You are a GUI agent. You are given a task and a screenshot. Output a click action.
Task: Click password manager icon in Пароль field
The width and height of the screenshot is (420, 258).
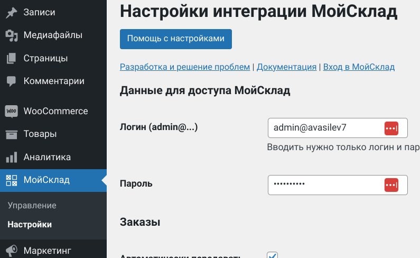coord(391,185)
